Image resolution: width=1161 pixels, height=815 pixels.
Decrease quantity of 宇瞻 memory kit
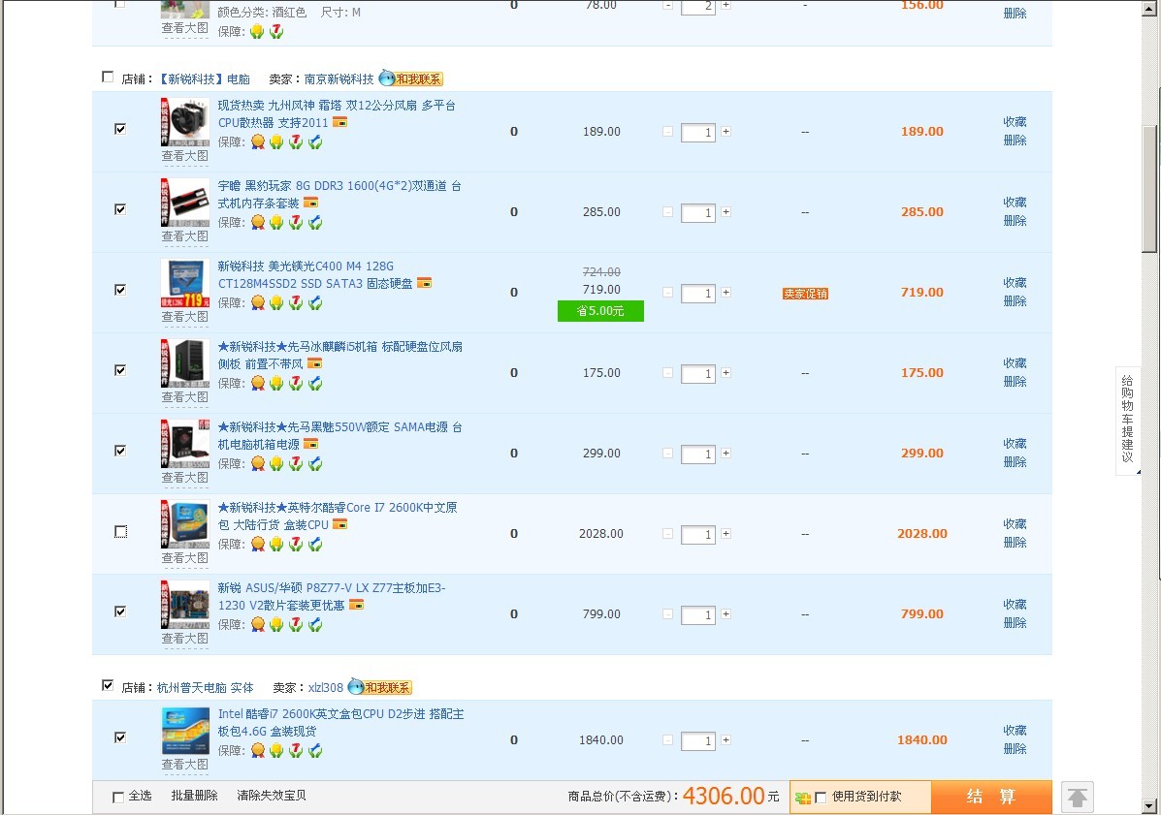[x=668, y=211]
